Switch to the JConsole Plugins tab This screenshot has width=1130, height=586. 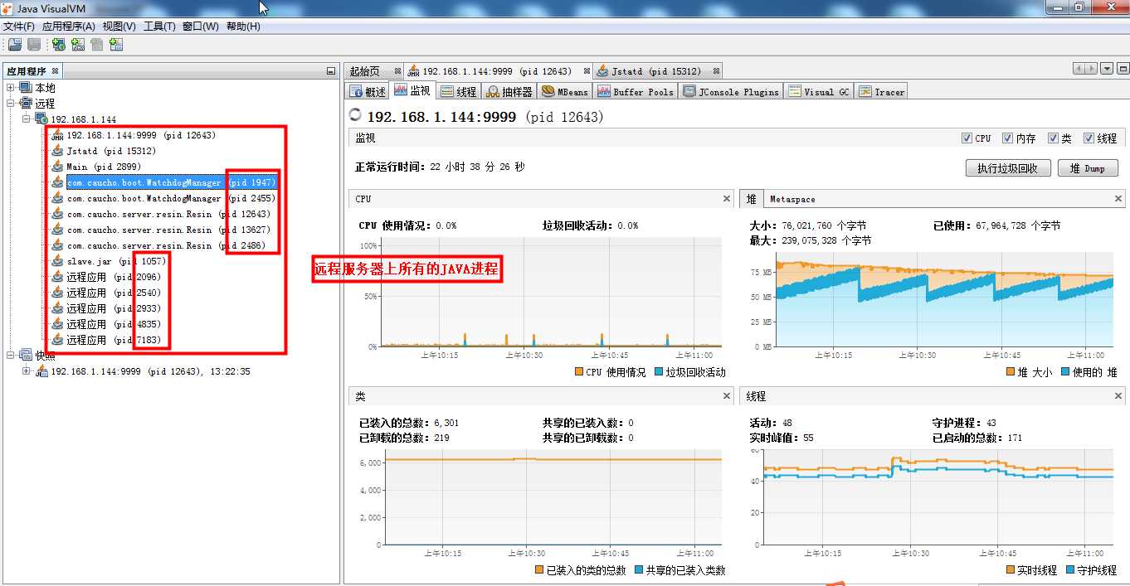tap(731, 91)
